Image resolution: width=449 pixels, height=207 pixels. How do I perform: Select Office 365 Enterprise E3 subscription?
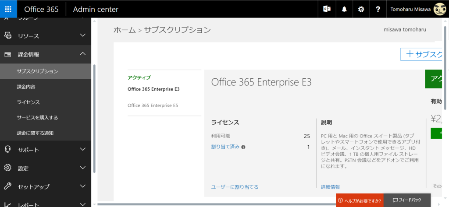pyautogui.click(x=153, y=89)
